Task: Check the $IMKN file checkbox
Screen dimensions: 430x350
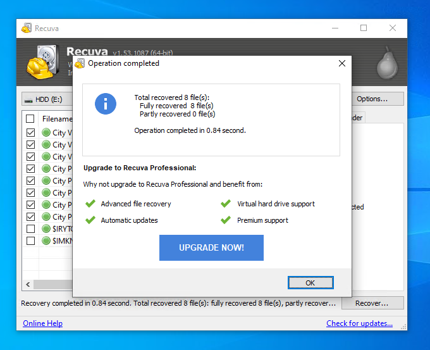Action: [x=30, y=241]
